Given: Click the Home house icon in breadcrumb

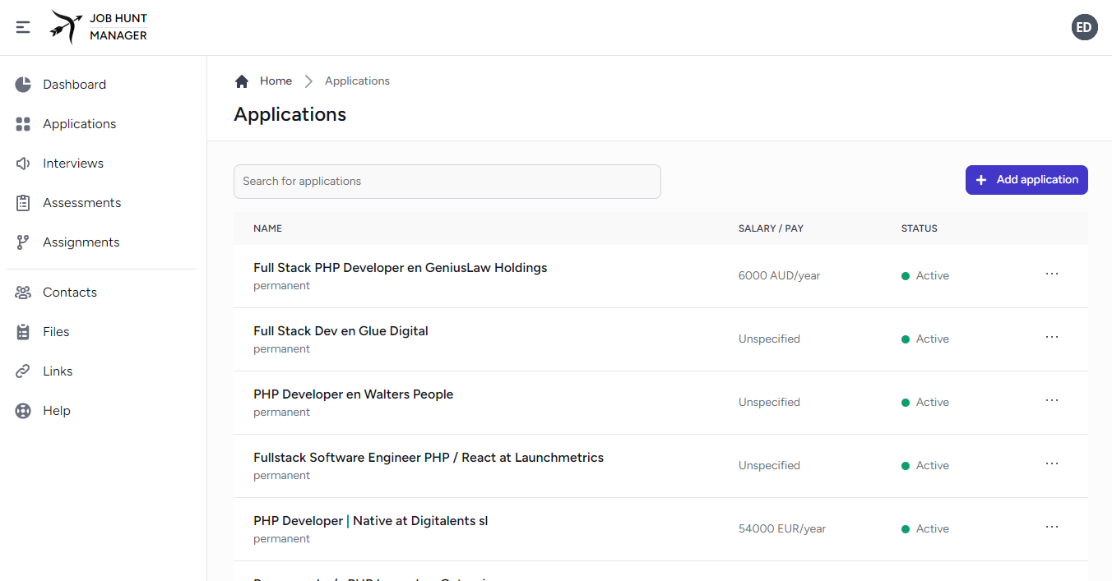Looking at the screenshot, I should [x=242, y=81].
